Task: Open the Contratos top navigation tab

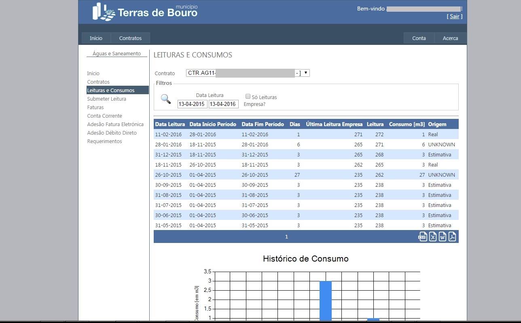Action: tap(130, 38)
